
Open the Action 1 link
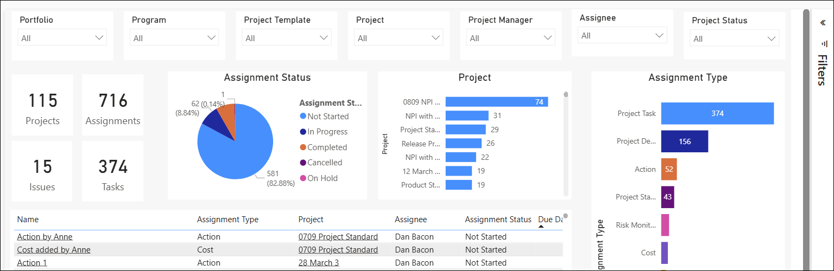click(32, 263)
